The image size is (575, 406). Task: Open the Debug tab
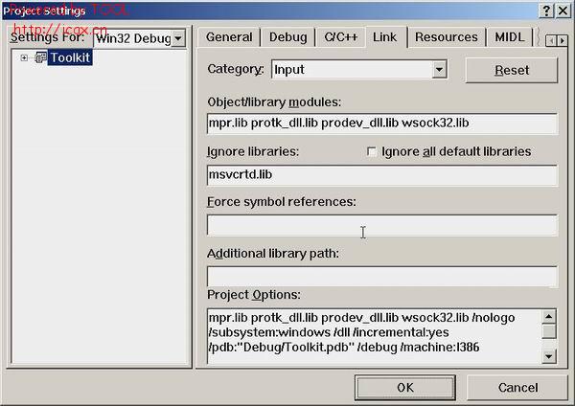[287, 37]
